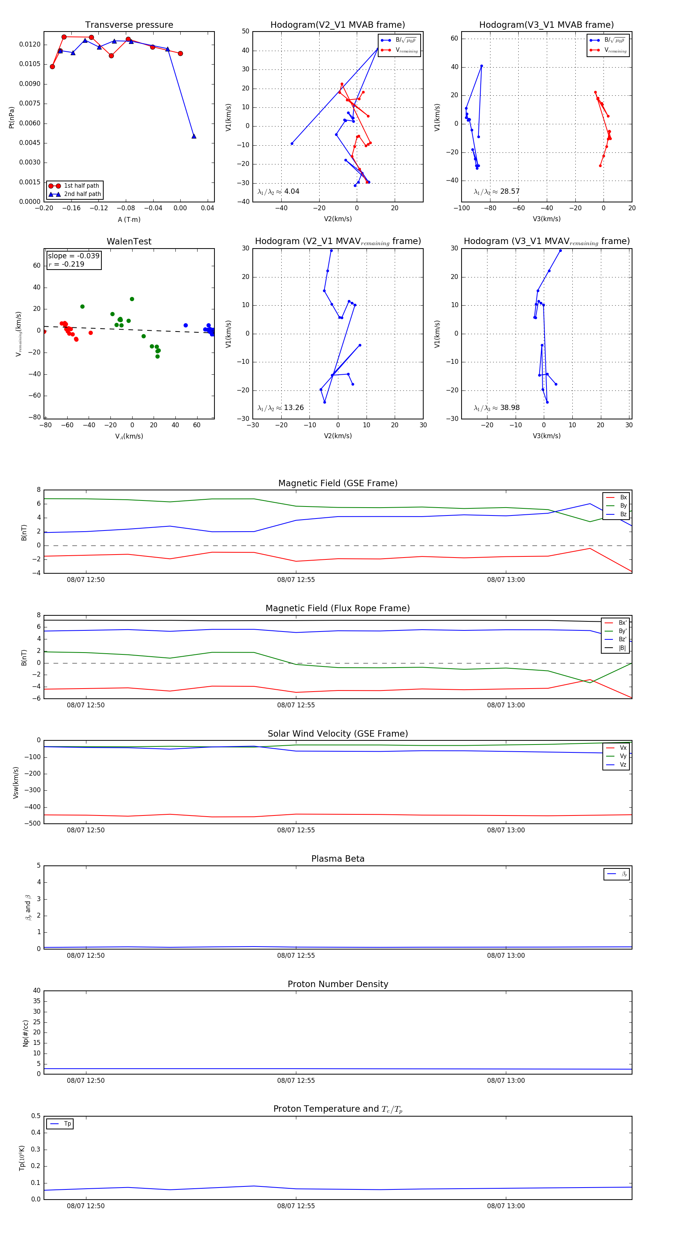
Task: Click the 'Bx' legend entry in GSE panel
Action: (616, 497)
